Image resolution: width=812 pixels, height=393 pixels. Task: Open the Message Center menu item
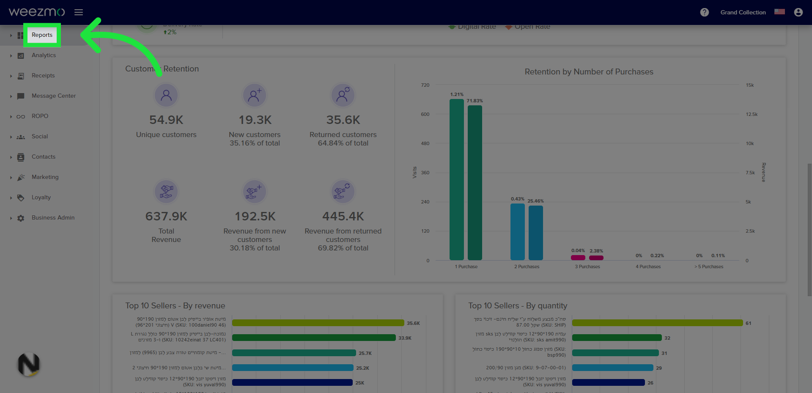pyautogui.click(x=54, y=96)
